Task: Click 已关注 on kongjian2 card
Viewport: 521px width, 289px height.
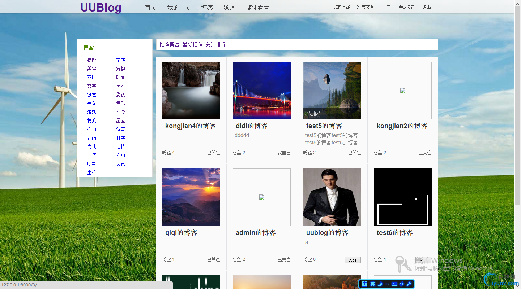Action: click(425, 153)
